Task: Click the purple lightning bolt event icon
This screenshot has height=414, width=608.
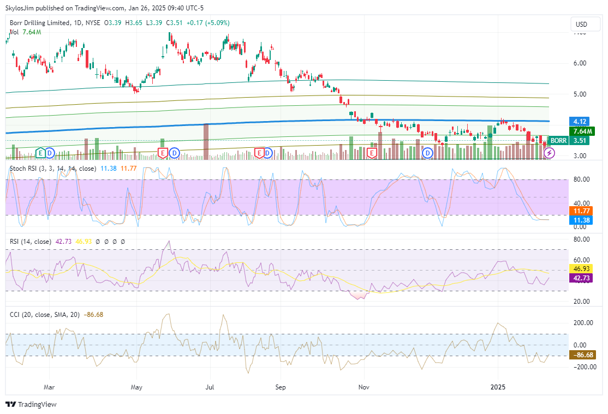Action: pyautogui.click(x=549, y=153)
